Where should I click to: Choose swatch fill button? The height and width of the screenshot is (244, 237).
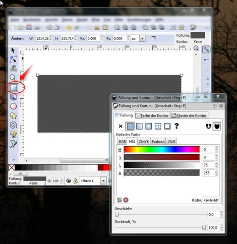167,126
